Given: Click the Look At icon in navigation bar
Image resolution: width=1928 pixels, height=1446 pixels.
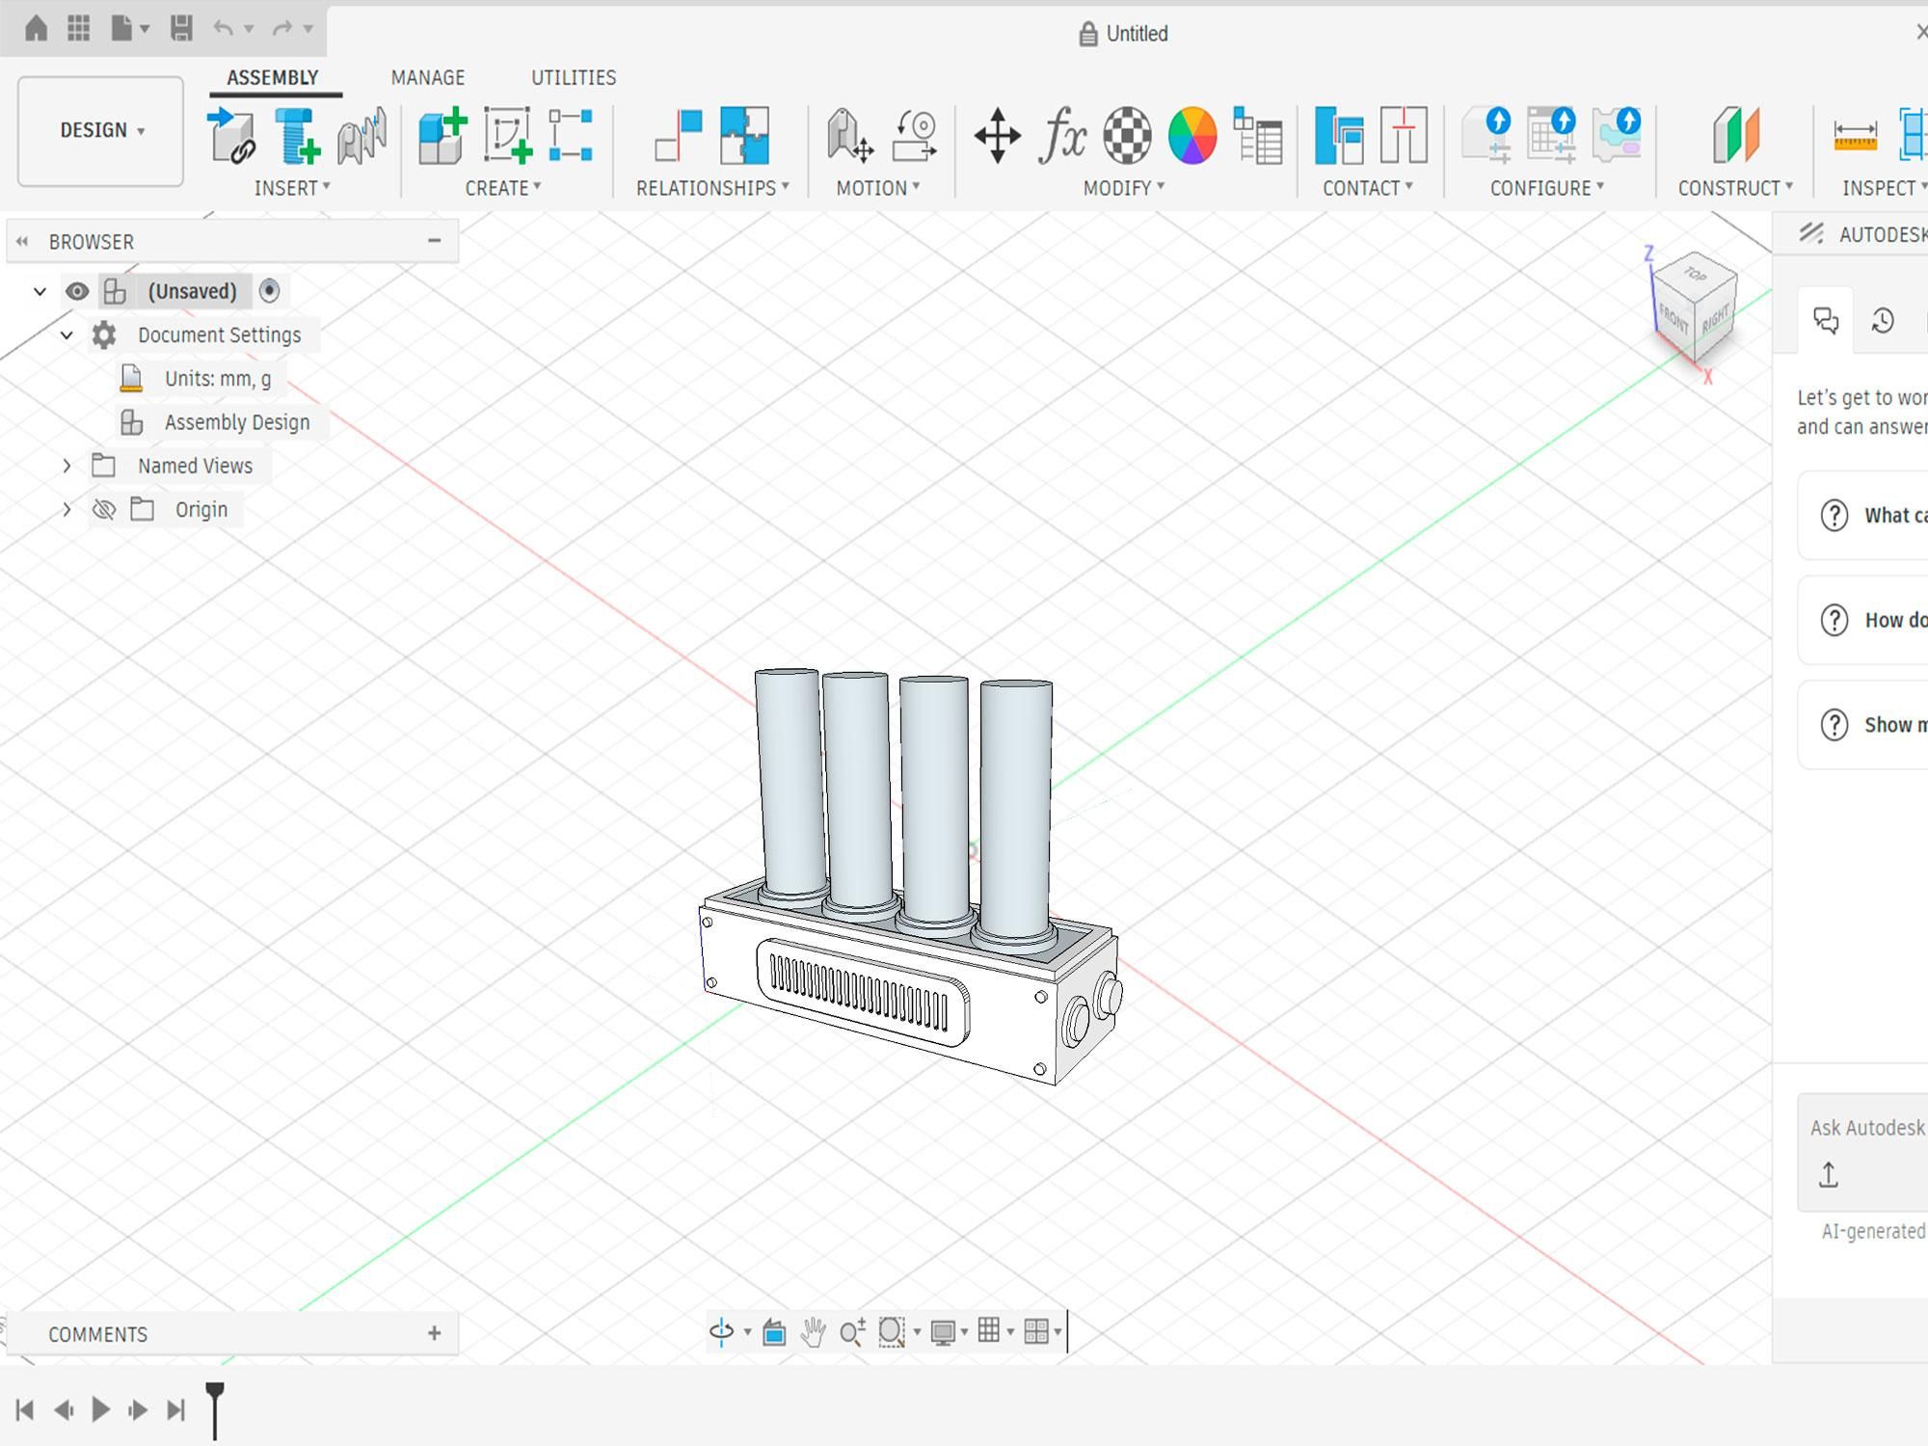Looking at the screenshot, I should click(x=774, y=1332).
